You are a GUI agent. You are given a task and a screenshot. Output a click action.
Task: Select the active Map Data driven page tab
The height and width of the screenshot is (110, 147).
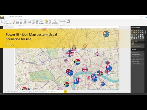55,92
